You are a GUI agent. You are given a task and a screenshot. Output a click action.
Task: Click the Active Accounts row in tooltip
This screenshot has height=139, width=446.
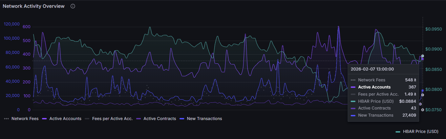coord(383,87)
